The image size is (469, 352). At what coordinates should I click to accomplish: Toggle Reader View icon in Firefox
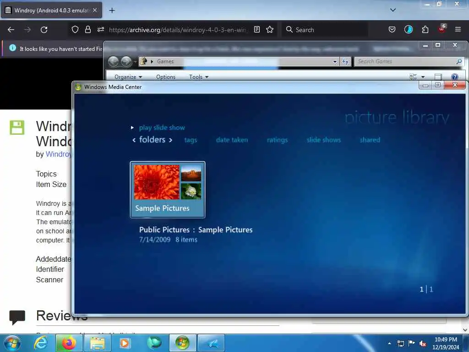[256, 29]
